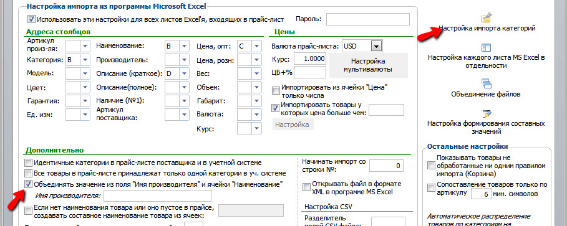The image size is (567, 226).
Task: Enable matching goods only by артикул
Action: pyautogui.click(x=430, y=188)
